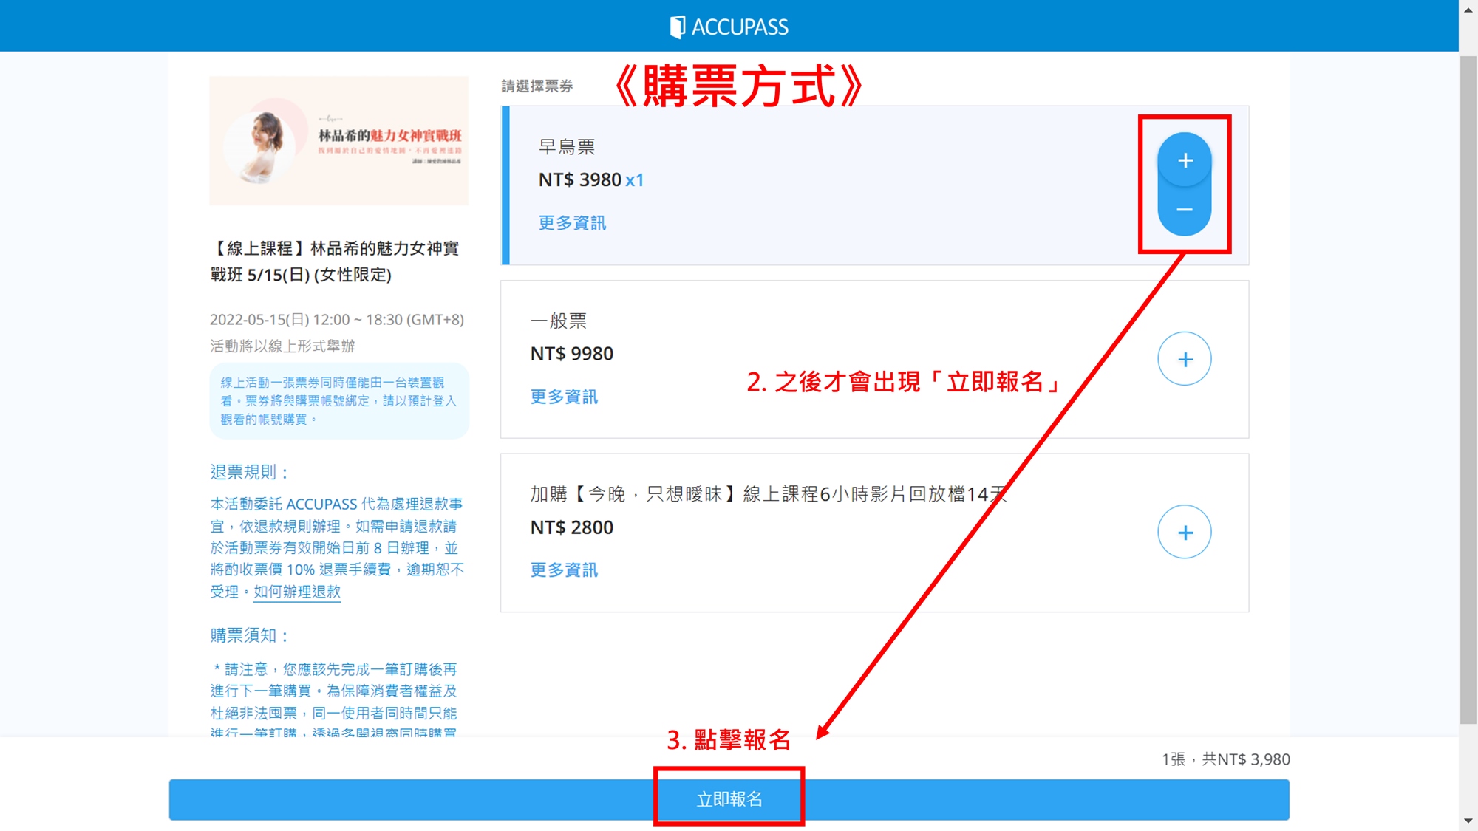Click the total price summary text
The width and height of the screenshot is (1478, 831).
click(x=1225, y=759)
